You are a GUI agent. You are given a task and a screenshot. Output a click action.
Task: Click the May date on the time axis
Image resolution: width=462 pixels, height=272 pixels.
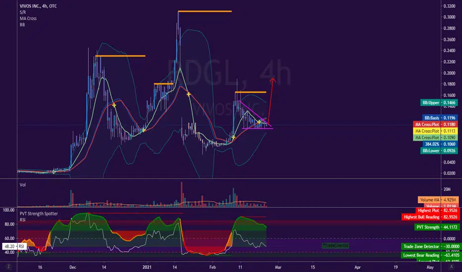[430, 267]
